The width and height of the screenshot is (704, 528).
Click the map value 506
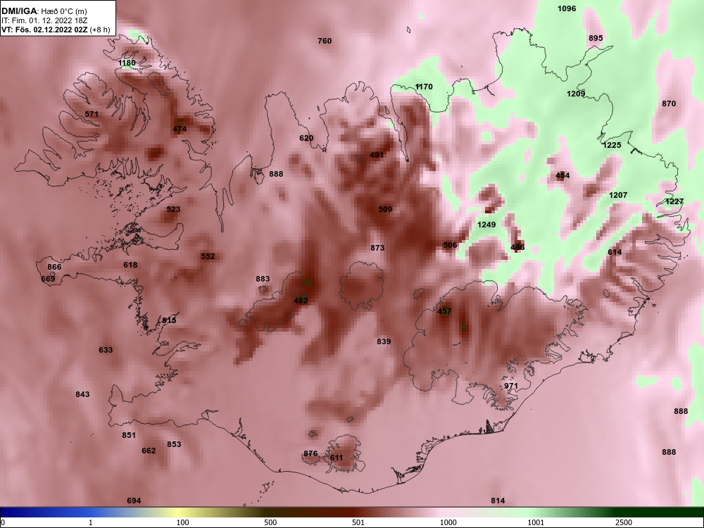pos(450,245)
